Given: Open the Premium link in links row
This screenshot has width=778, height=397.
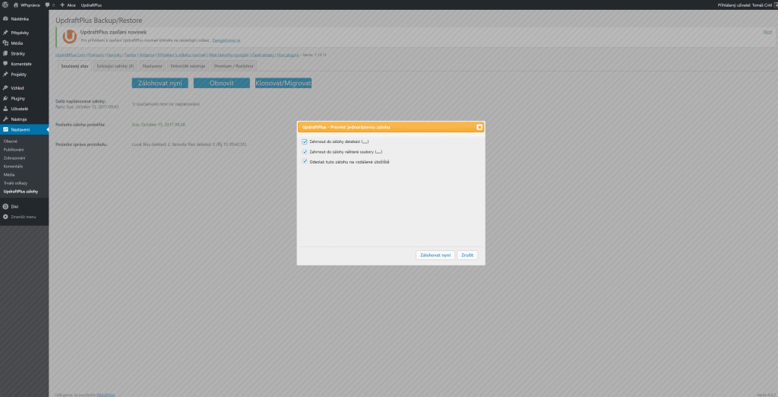Looking at the screenshot, I should click(x=96, y=55).
